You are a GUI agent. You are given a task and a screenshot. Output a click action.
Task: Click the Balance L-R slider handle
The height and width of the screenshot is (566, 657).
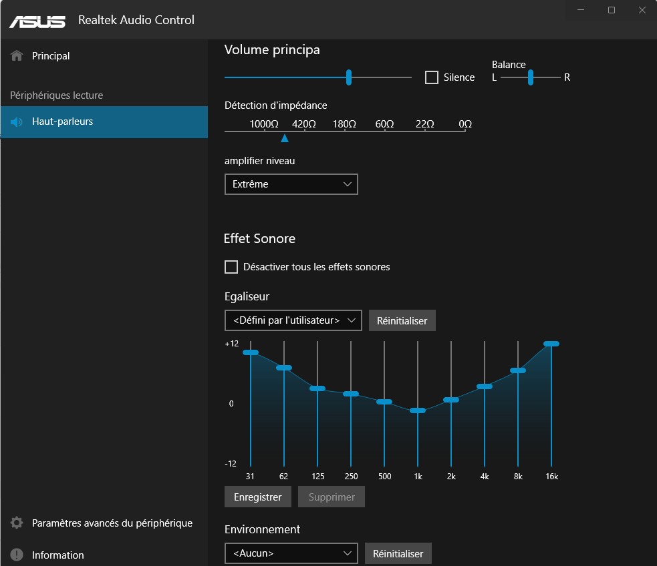[531, 77]
